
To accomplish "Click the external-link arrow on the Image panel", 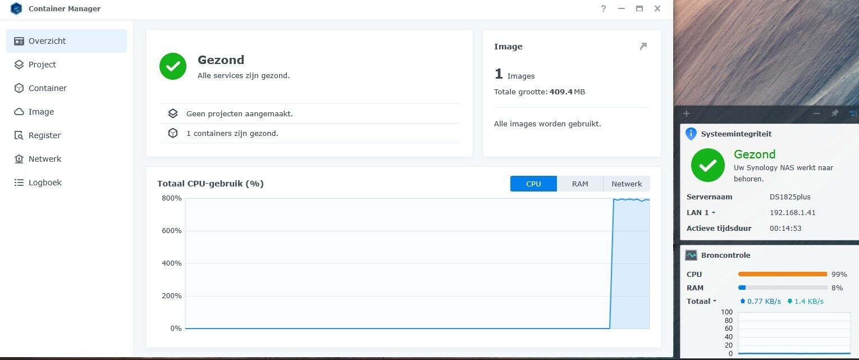I will 642,47.
